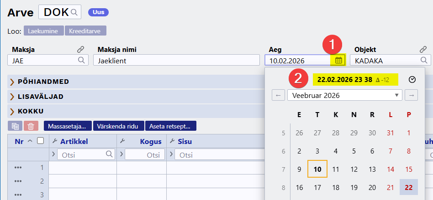Click the wrench icon beside Artikkel column
Viewport: 433px width, 200px height.
[x=55, y=142]
